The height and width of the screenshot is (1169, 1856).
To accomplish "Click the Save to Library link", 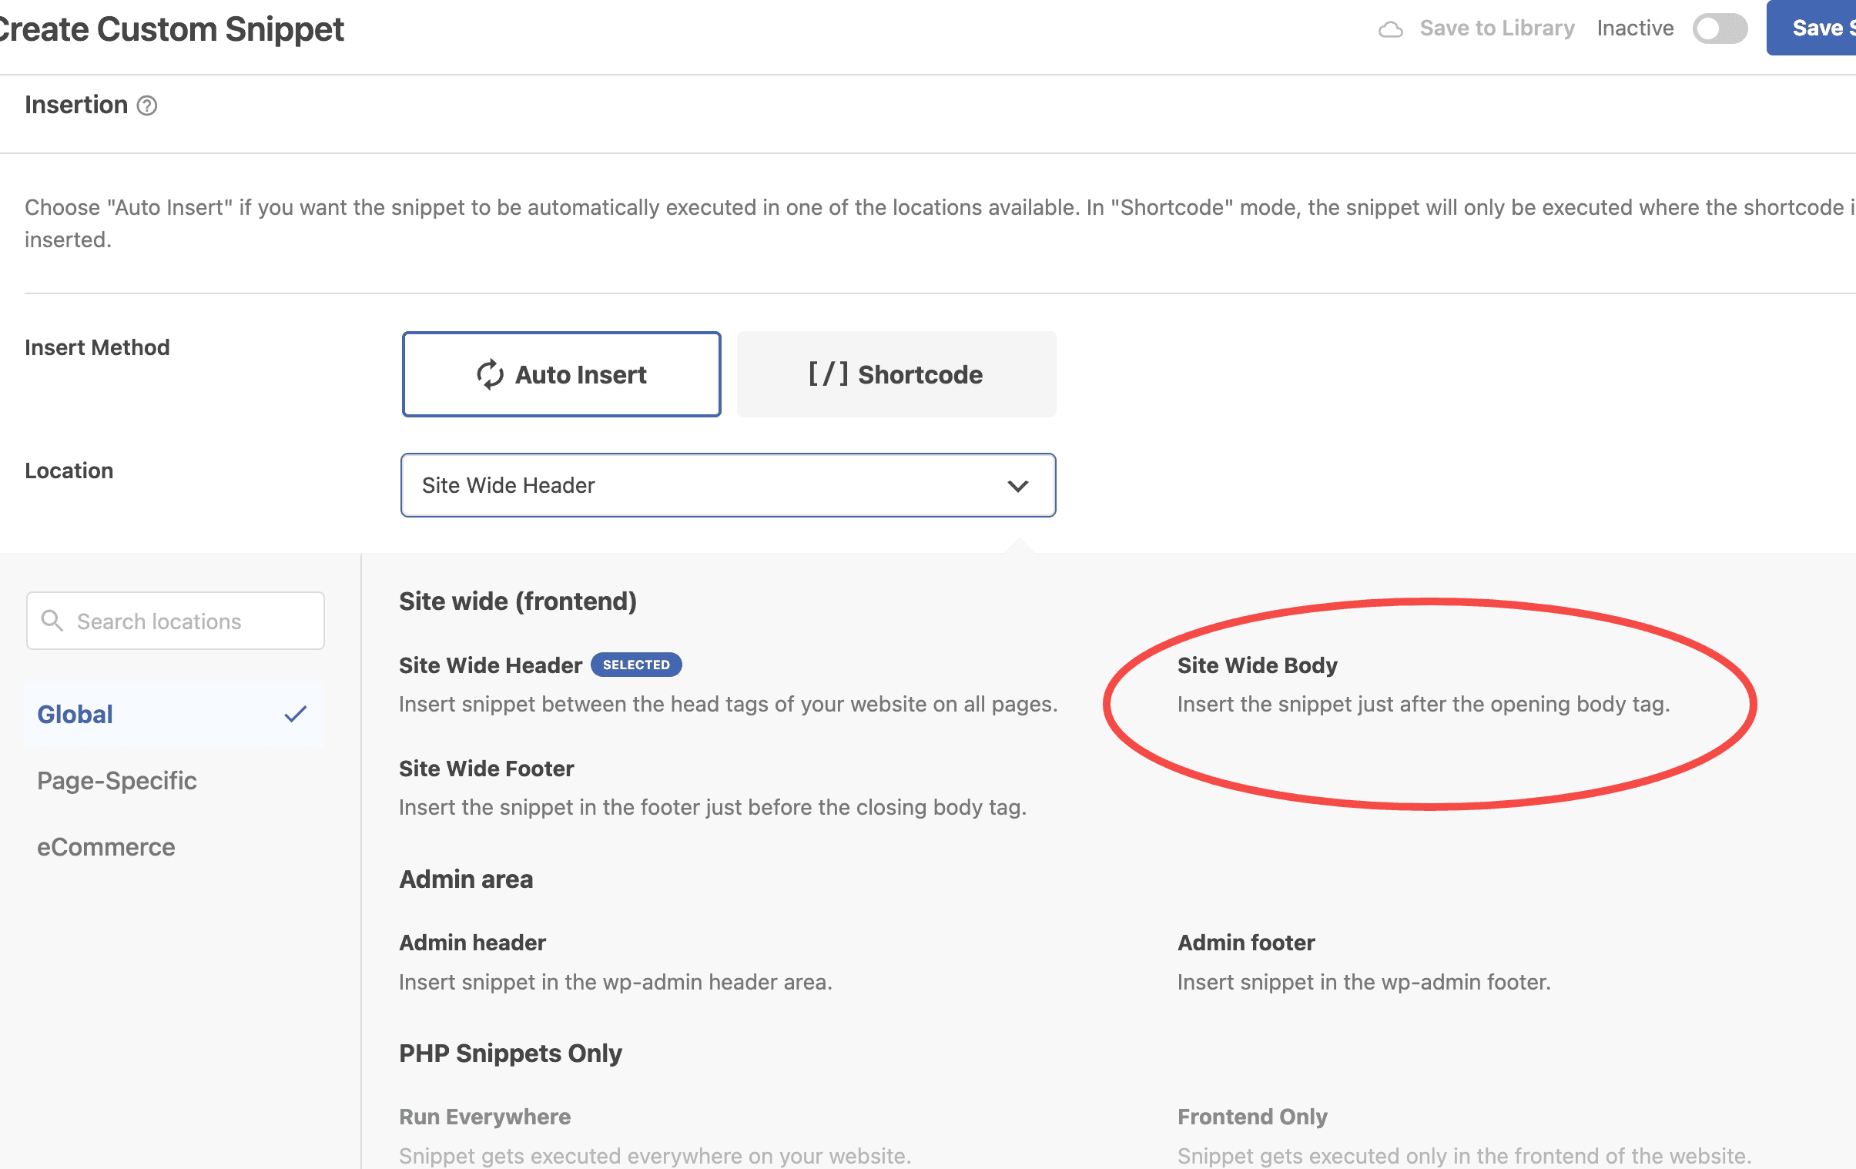I will coord(1497,28).
